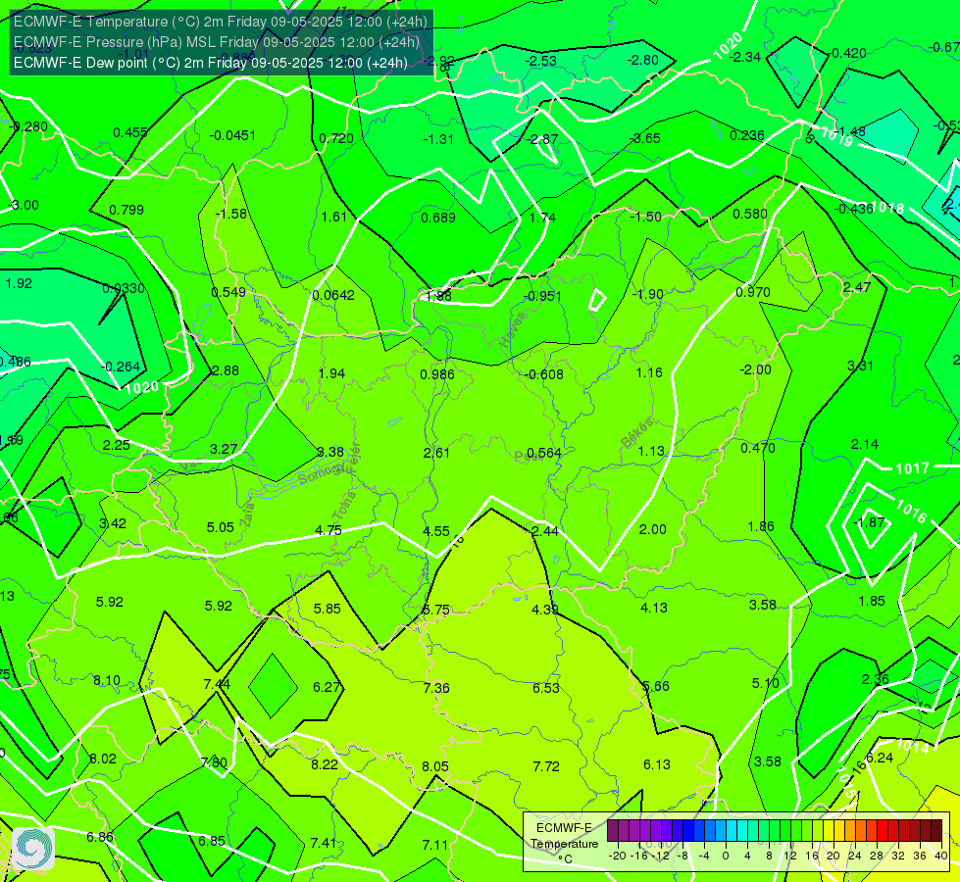Click the dark red swatch at 40 on the scale
The height and width of the screenshot is (882, 960).
point(936,831)
